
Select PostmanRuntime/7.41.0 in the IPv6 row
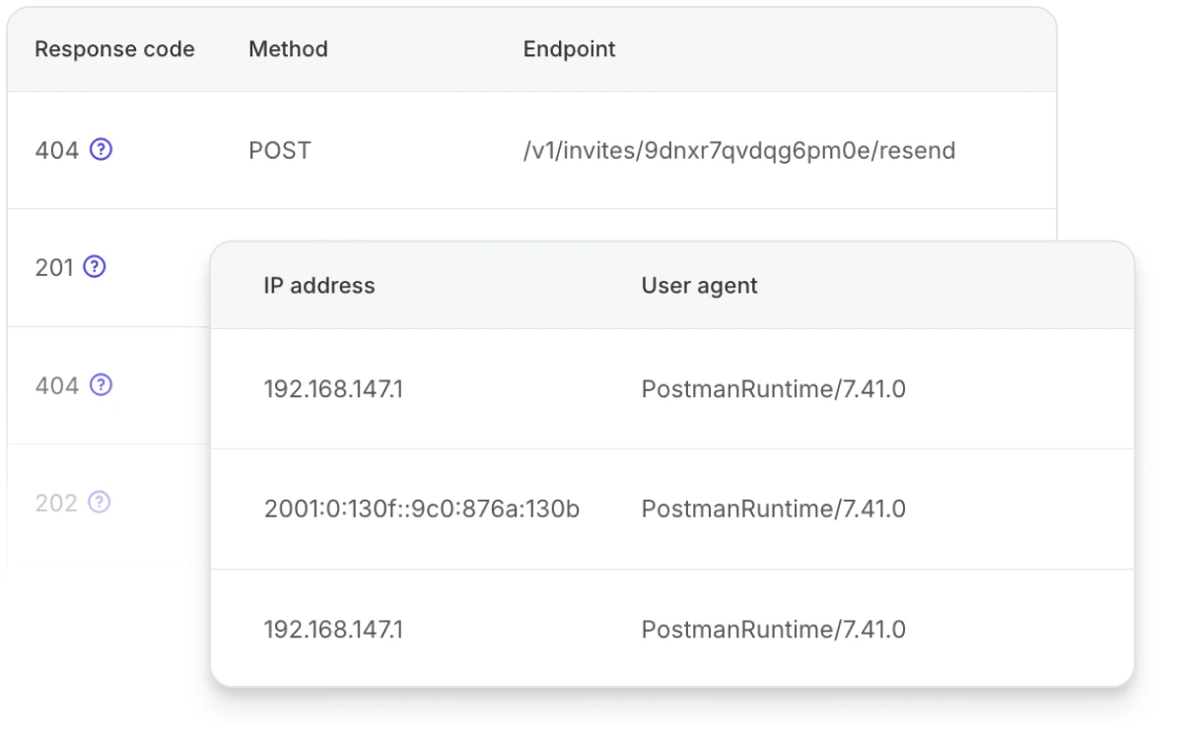coord(773,509)
